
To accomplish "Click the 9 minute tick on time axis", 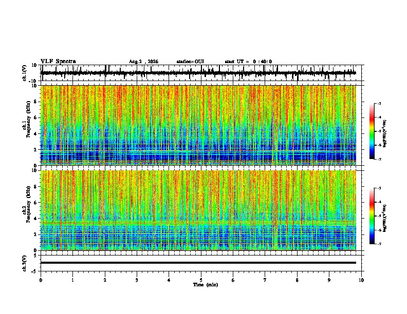I will 329,280.
